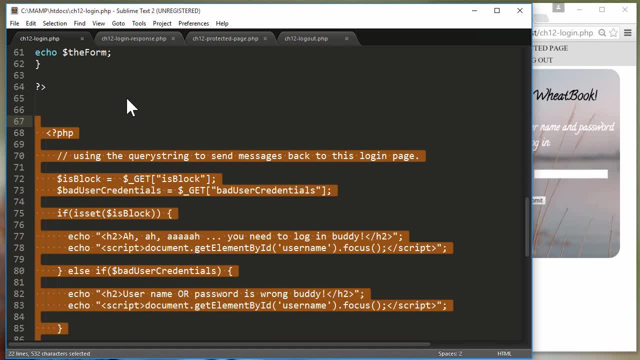Open the Find menu

coord(79,23)
